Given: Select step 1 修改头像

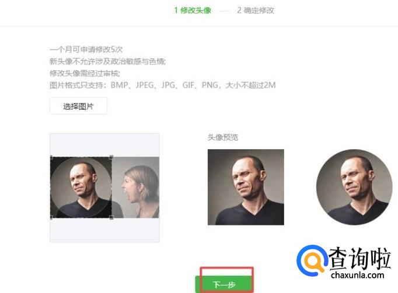Looking at the screenshot, I should (193, 10).
